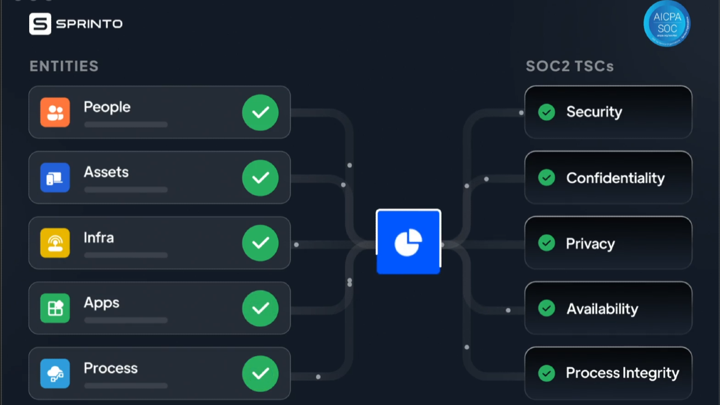
Task: Toggle the People green checkmark
Action: 260,112
